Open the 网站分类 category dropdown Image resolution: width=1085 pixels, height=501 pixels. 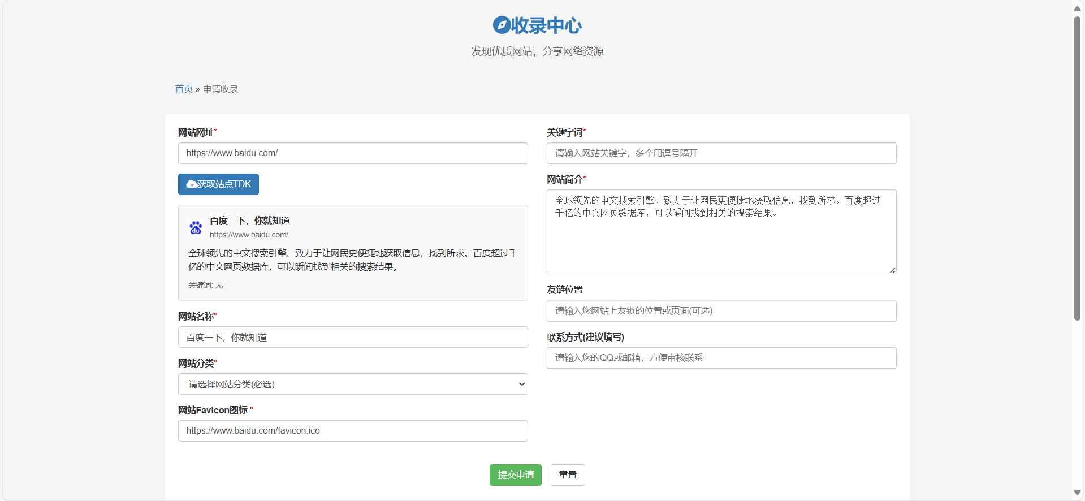pos(352,384)
